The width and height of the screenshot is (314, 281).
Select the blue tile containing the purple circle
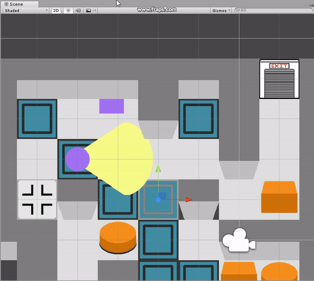pos(77,159)
